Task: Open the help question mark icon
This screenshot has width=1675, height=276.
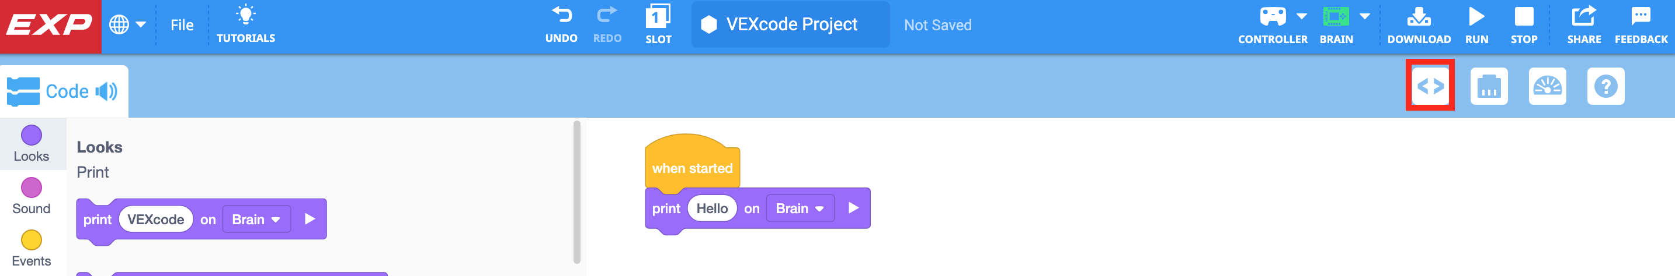Action: point(1606,86)
